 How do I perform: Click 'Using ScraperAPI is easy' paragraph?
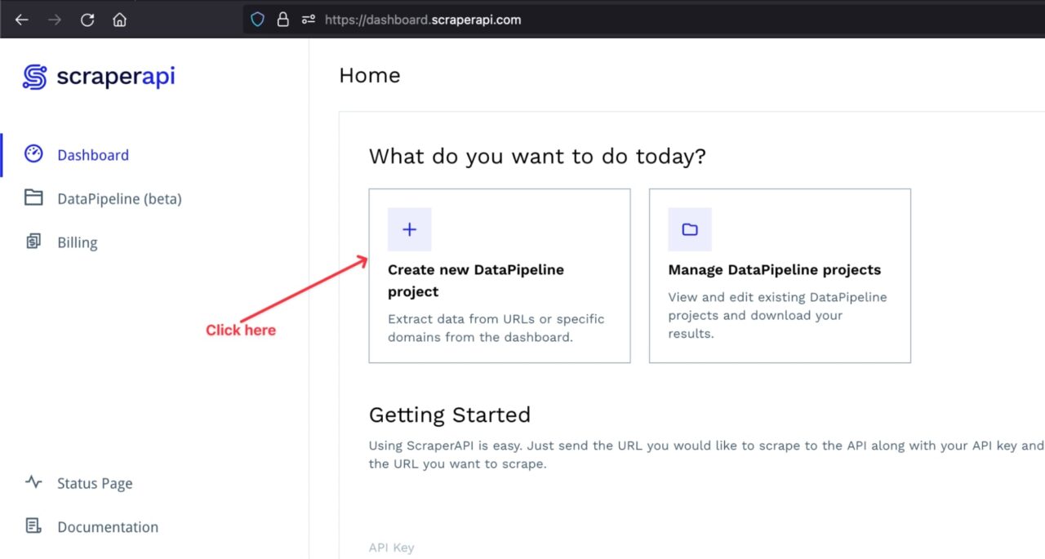(x=706, y=455)
